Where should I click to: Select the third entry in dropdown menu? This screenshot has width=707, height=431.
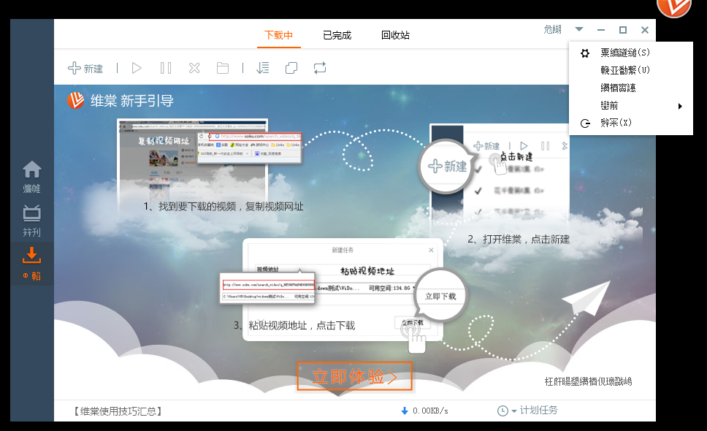[x=631, y=88]
